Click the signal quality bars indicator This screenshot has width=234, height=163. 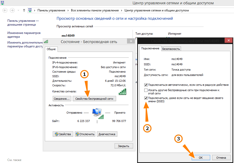(122, 92)
